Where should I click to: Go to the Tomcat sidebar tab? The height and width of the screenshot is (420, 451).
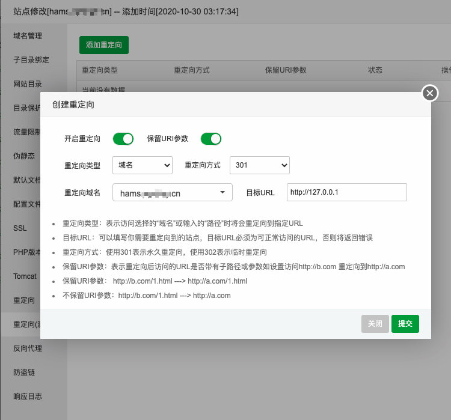click(25, 276)
